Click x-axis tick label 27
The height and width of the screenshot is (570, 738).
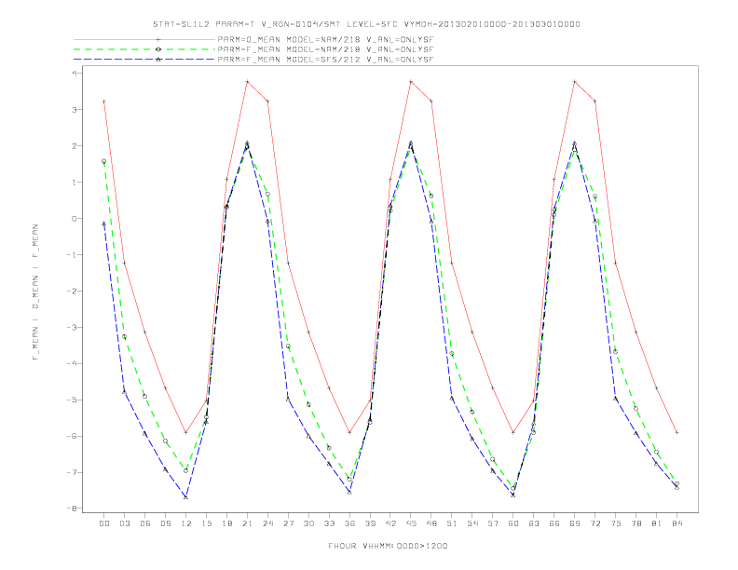288,523
